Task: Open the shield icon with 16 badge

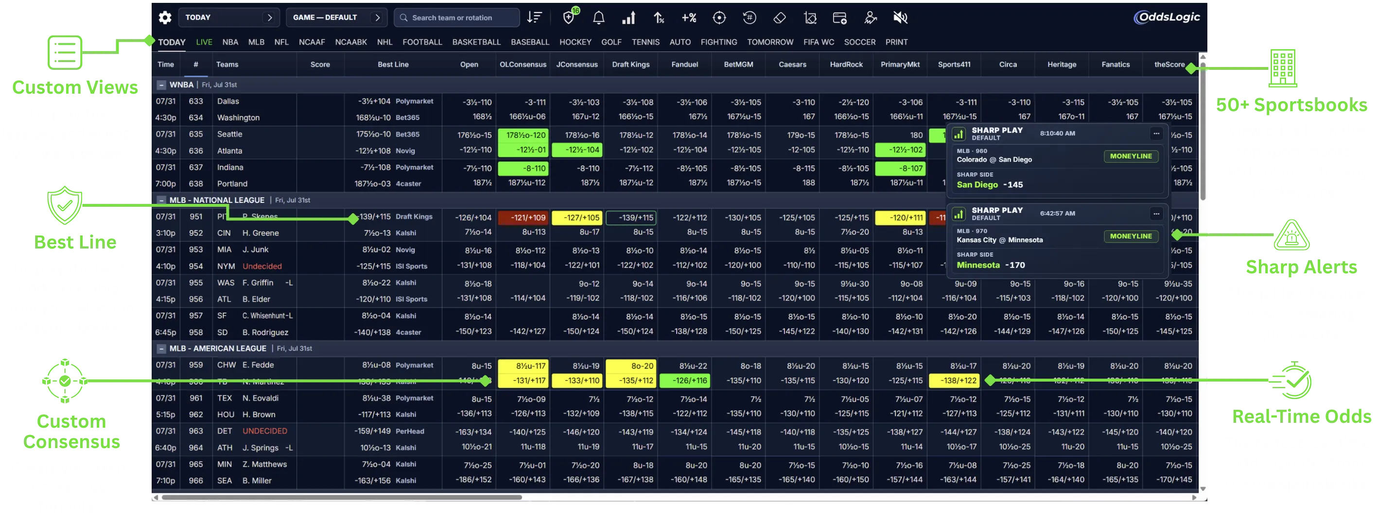Action: pyautogui.click(x=569, y=17)
